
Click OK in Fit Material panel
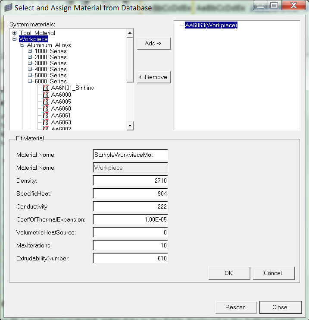click(x=228, y=273)
